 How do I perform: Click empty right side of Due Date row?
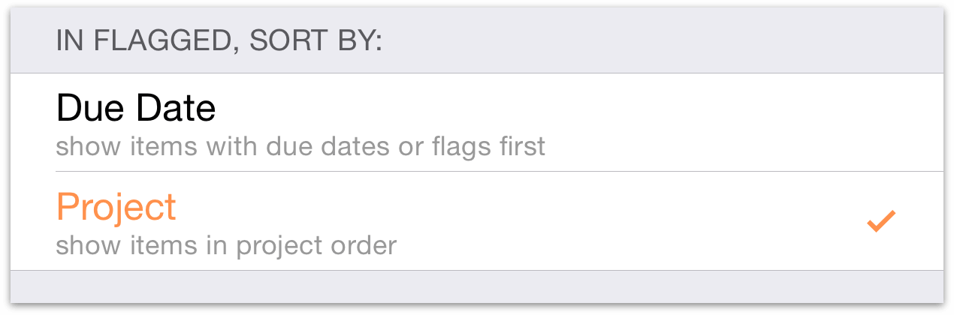tap(751, 122)
